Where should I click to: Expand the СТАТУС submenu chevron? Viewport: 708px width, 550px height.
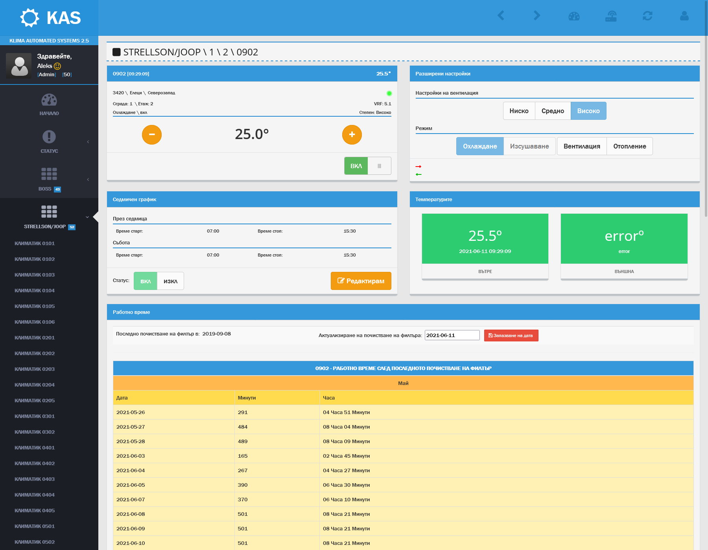point(88,142)
